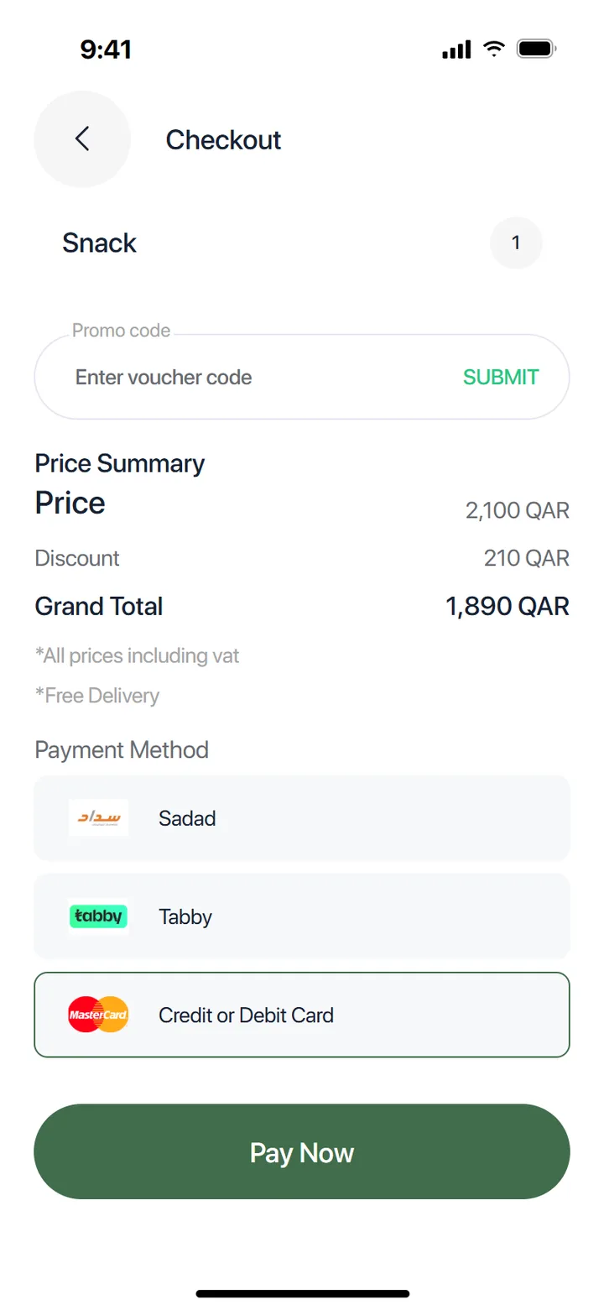The height and width of the screenshot is (1310, 604).
Task: Tap the Grand Total amount 1,890 QAR
Action: (508, 607)
